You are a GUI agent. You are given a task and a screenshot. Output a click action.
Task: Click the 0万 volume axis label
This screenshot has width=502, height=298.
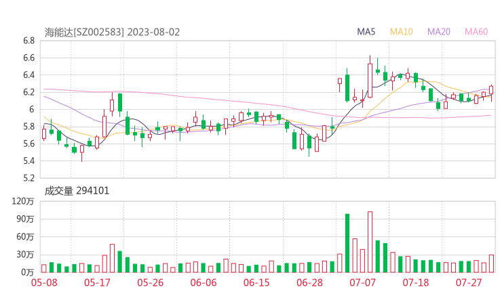28,272
